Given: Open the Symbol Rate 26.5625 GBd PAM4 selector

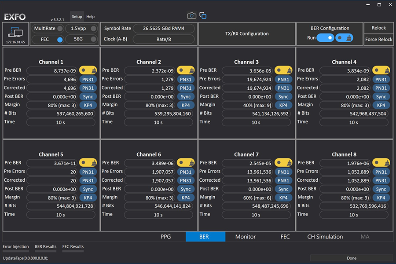Looking at the screenshot, I should 163,29.
